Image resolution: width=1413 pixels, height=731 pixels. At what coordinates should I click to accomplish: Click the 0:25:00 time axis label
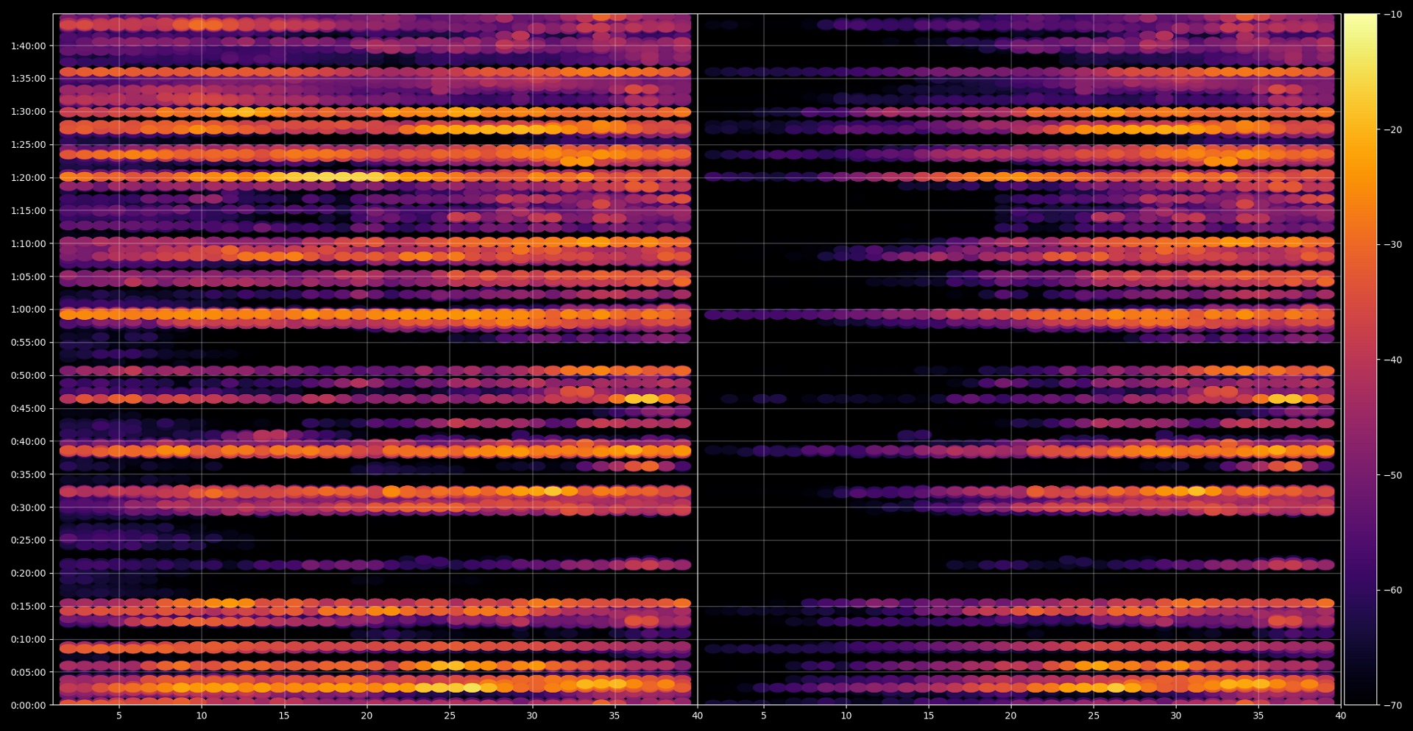tap(28, 540)
